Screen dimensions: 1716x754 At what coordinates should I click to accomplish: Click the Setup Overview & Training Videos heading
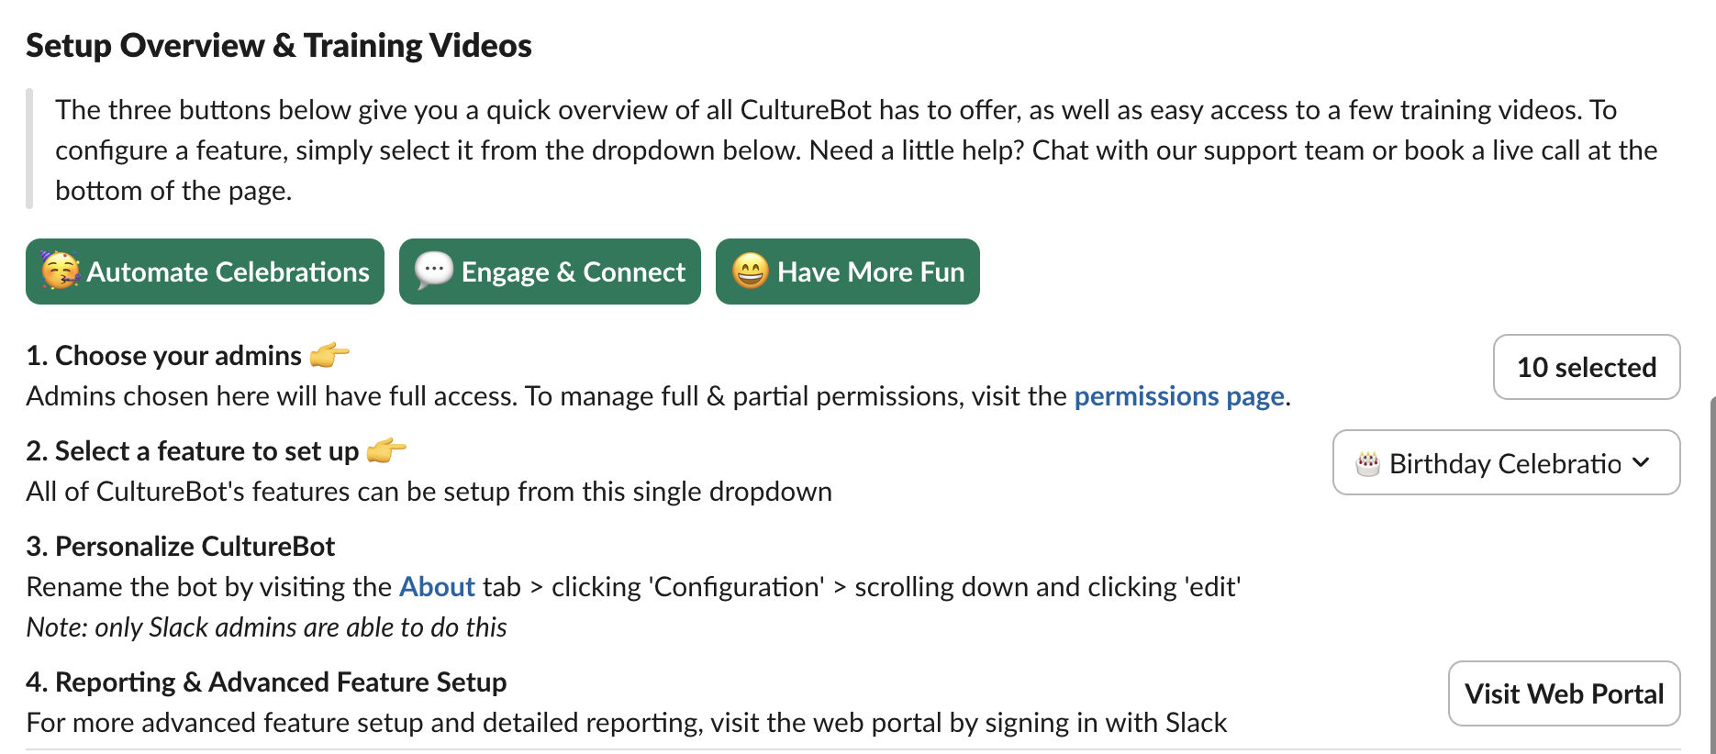click(279, 45)
